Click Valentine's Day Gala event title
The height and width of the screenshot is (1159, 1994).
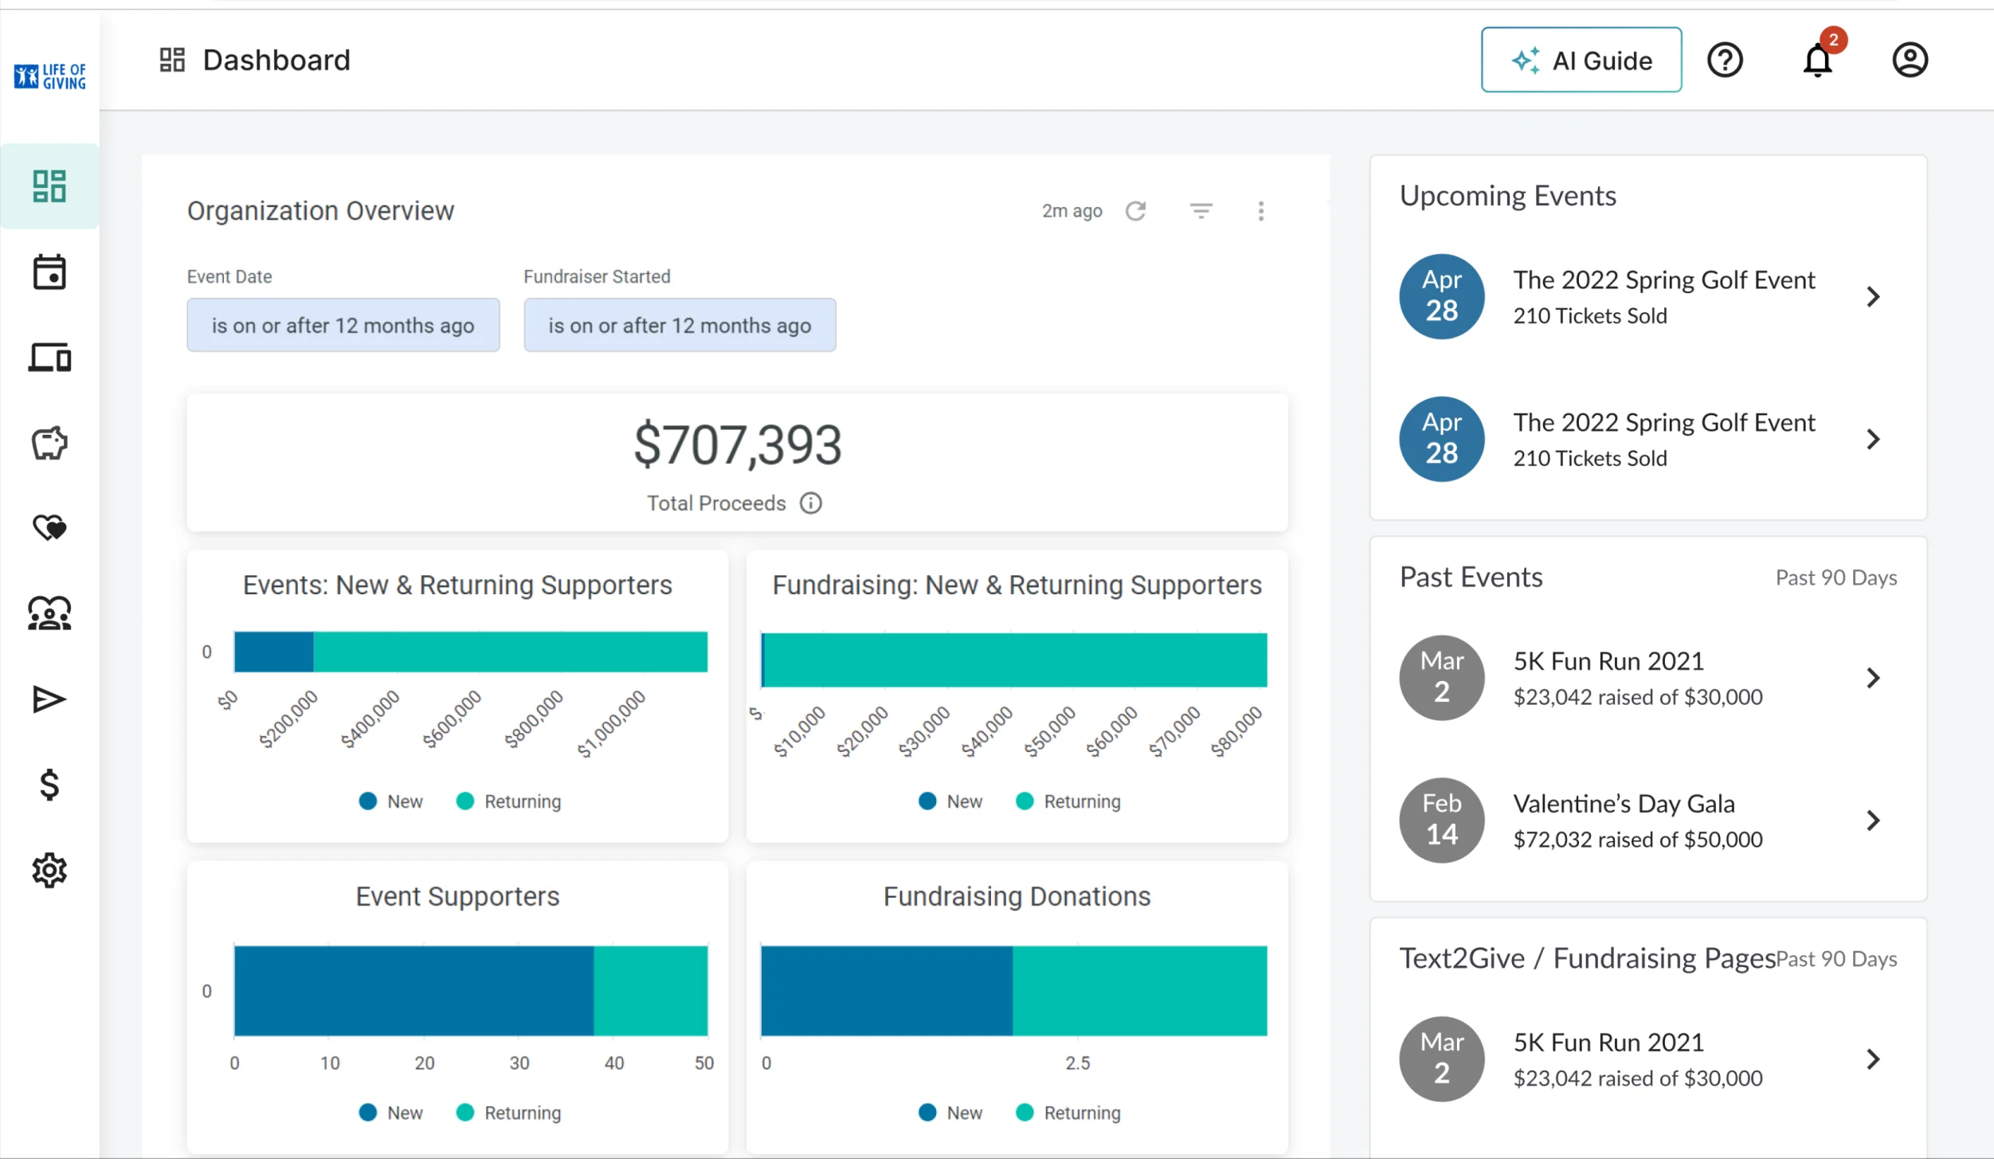pos(1624,804)
